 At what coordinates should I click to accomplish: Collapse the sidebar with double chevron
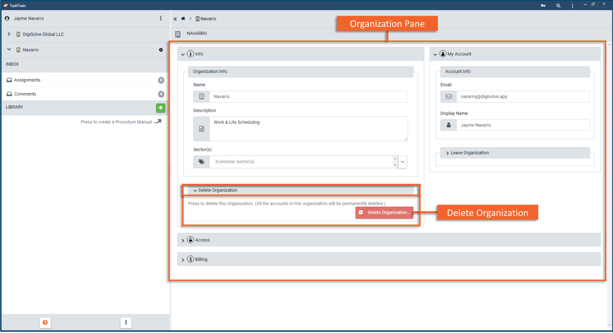click(x=175, y=19)
